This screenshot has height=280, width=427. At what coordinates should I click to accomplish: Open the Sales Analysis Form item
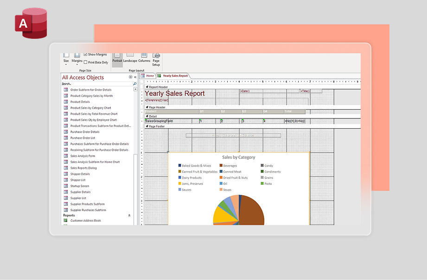coord(83,156)
